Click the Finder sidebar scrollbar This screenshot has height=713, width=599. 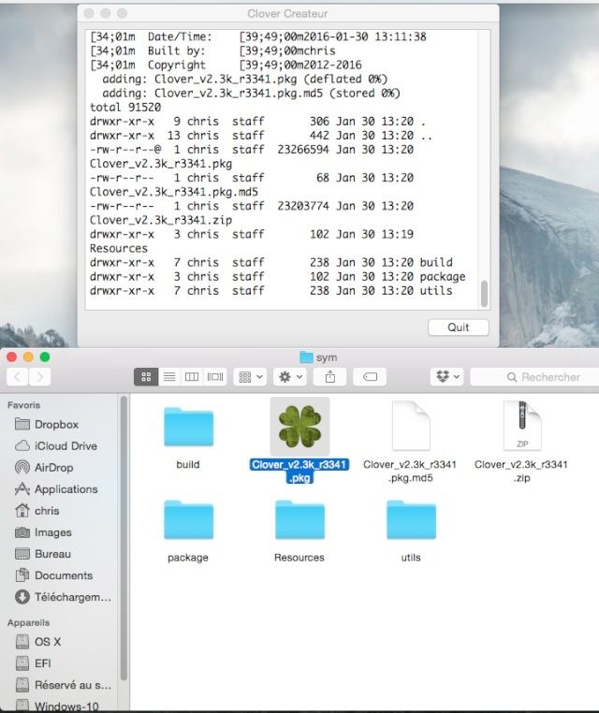click(123, 538)
